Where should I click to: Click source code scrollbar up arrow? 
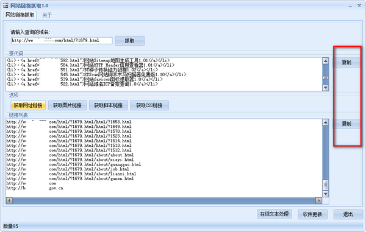tap(325, 61)
